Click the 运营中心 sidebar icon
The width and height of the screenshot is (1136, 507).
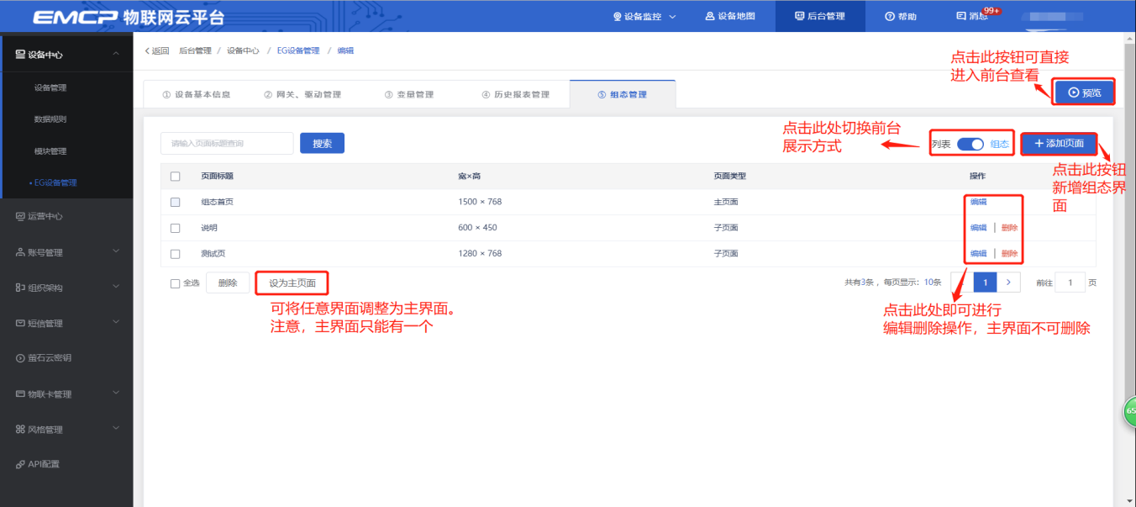click(x=21, y=216)
